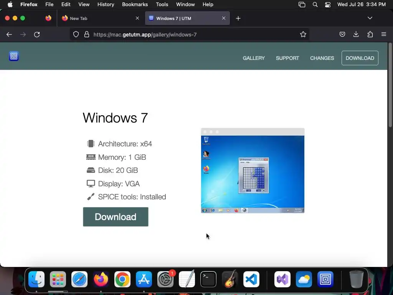Click the site padlock security icon
Screen dimensions: 393x295
(87, 34)
